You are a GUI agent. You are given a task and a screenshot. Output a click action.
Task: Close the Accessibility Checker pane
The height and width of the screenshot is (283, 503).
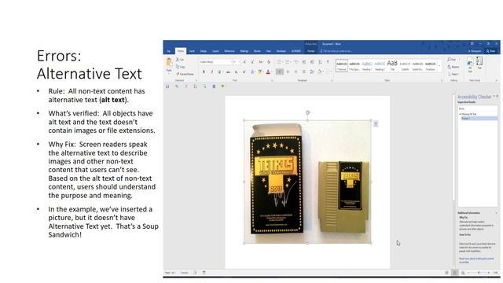point(497,96)
